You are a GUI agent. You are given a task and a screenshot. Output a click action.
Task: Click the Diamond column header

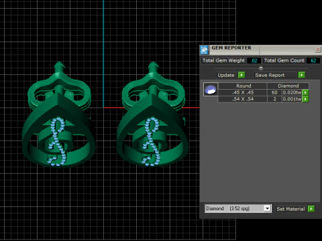288,86
